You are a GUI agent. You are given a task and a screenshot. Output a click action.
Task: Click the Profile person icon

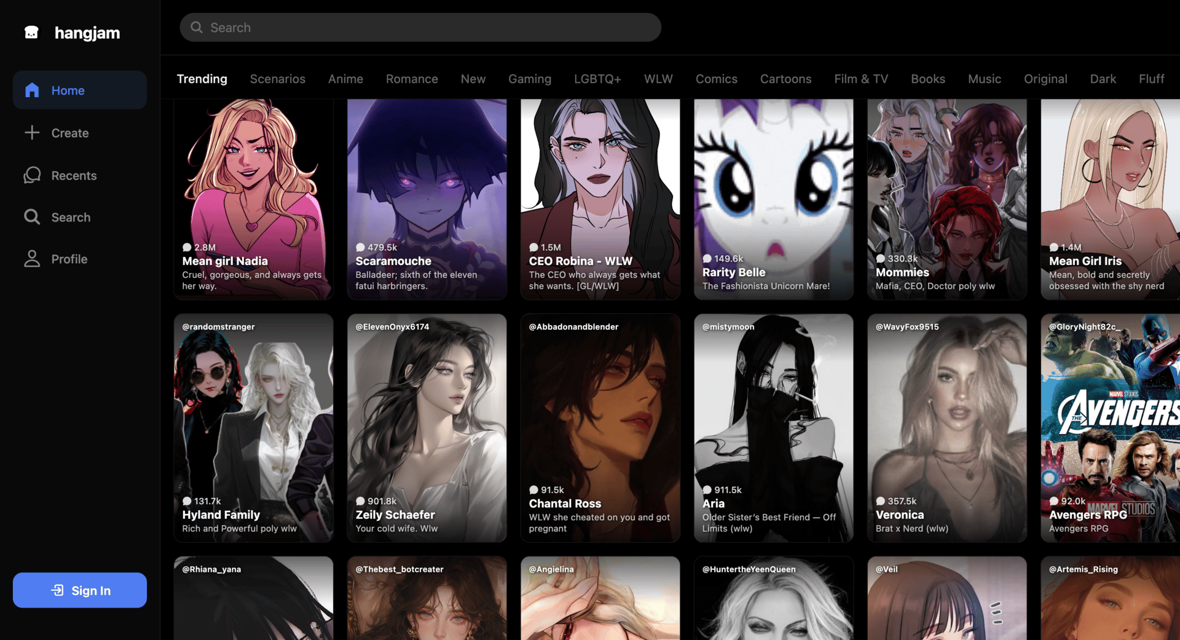pyautogui.click(x=32, y=259)
